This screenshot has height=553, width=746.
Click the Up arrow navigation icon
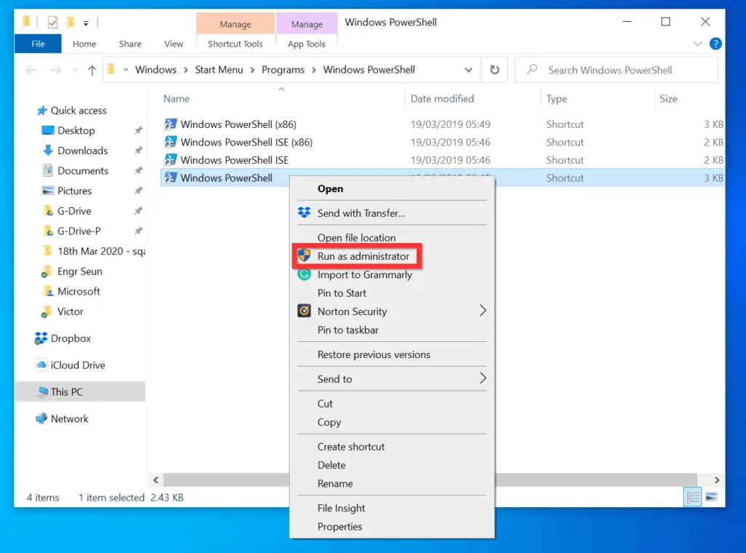click(x=92, y=70)
